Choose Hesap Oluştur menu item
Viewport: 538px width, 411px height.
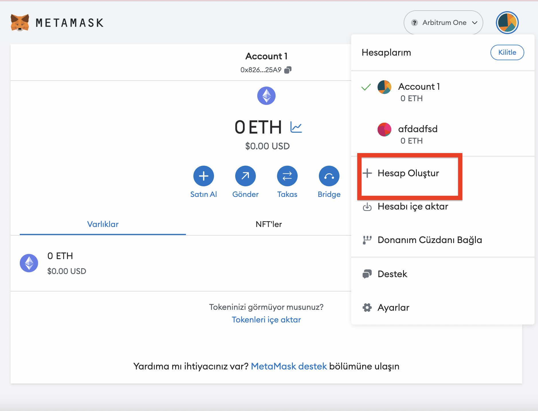click(x=443, y=173)
